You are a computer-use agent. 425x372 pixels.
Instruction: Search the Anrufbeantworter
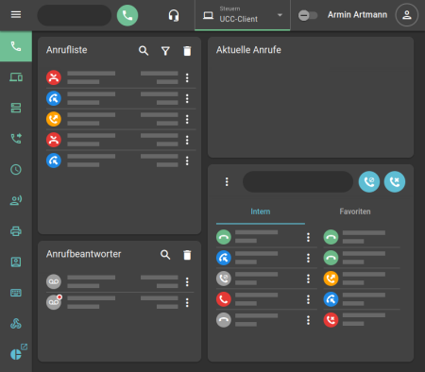(165, 255)
